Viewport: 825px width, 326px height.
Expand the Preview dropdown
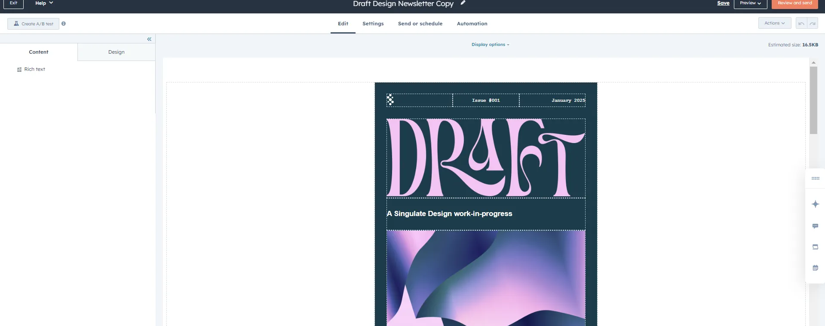tap(750, 3)
